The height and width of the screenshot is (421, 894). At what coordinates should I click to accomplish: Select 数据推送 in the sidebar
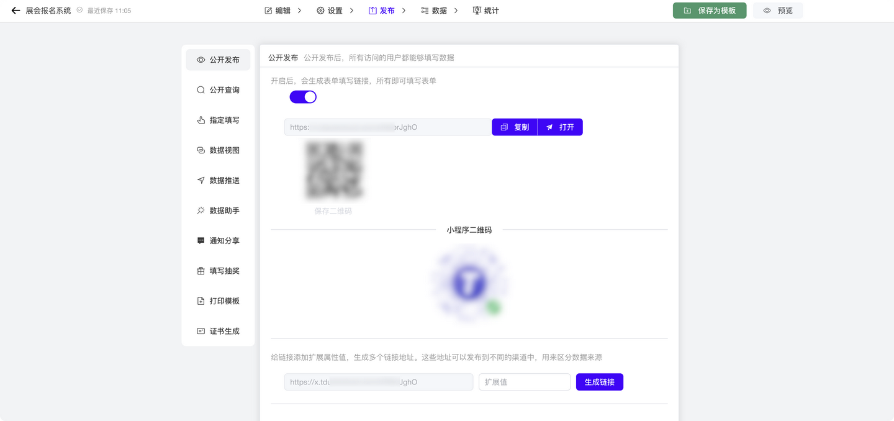(x=218, y=180)
